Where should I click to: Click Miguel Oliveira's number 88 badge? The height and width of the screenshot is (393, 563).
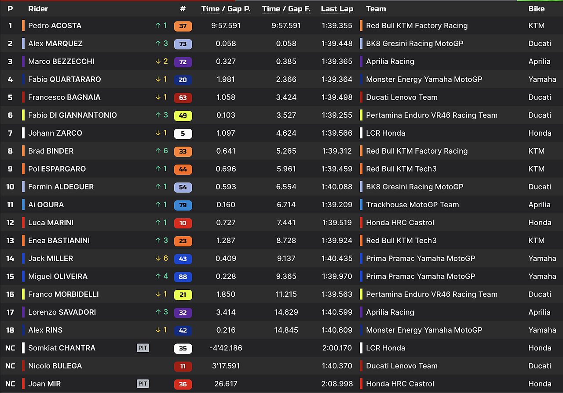(183, 277)
